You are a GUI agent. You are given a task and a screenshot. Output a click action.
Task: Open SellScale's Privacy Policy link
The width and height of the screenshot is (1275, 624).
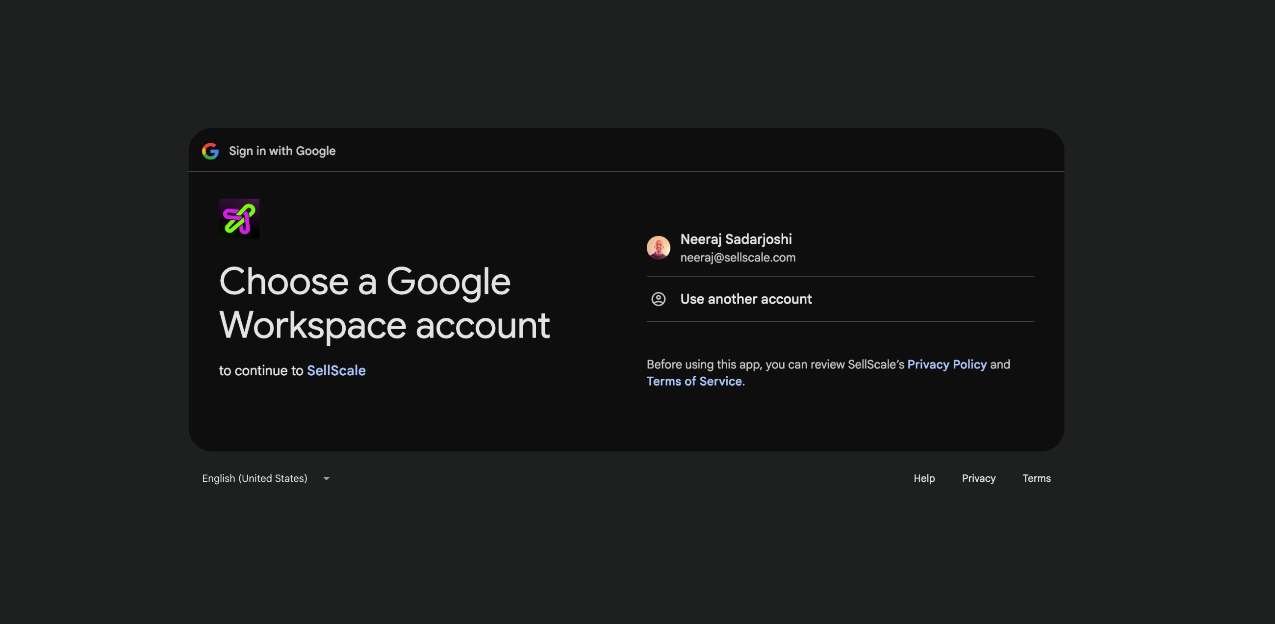point(947,364)
